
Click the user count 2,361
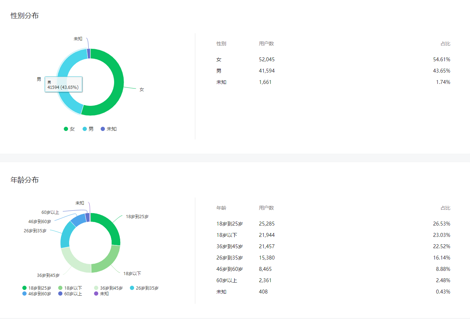click(265, 280)
